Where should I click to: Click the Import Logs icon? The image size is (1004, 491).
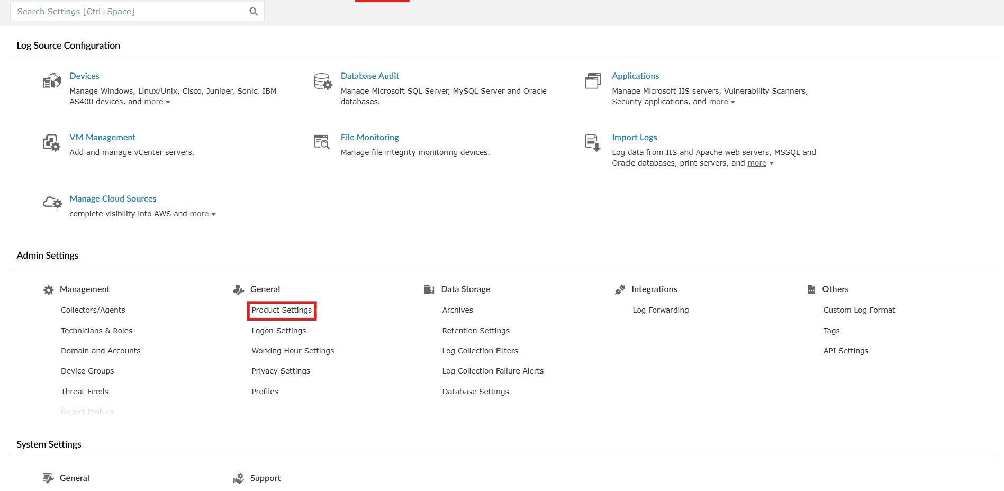(593, 142)
